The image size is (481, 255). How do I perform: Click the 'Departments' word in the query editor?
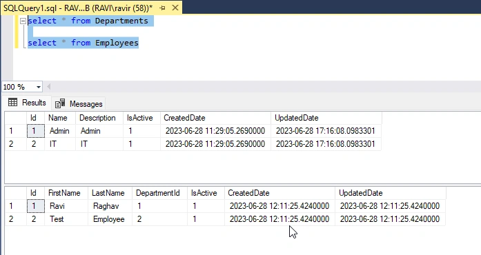[x=121, y=21]
